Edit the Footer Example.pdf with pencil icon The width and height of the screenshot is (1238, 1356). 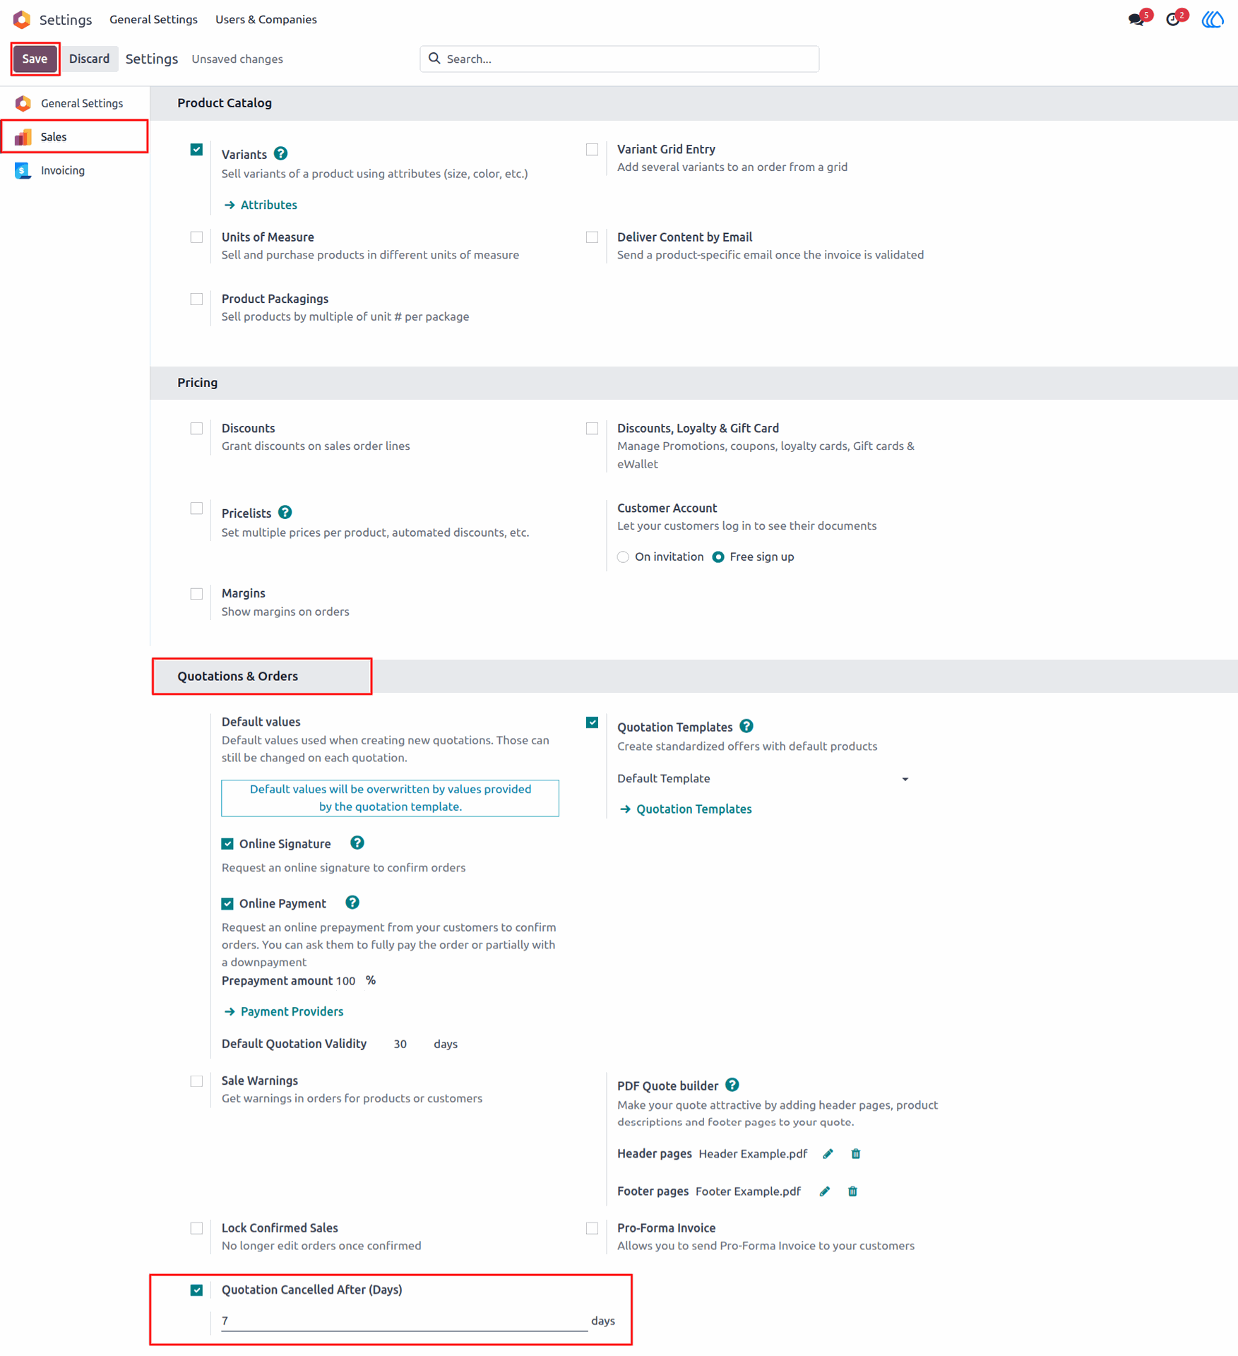pyautogui.click(x=824, y=1191)
